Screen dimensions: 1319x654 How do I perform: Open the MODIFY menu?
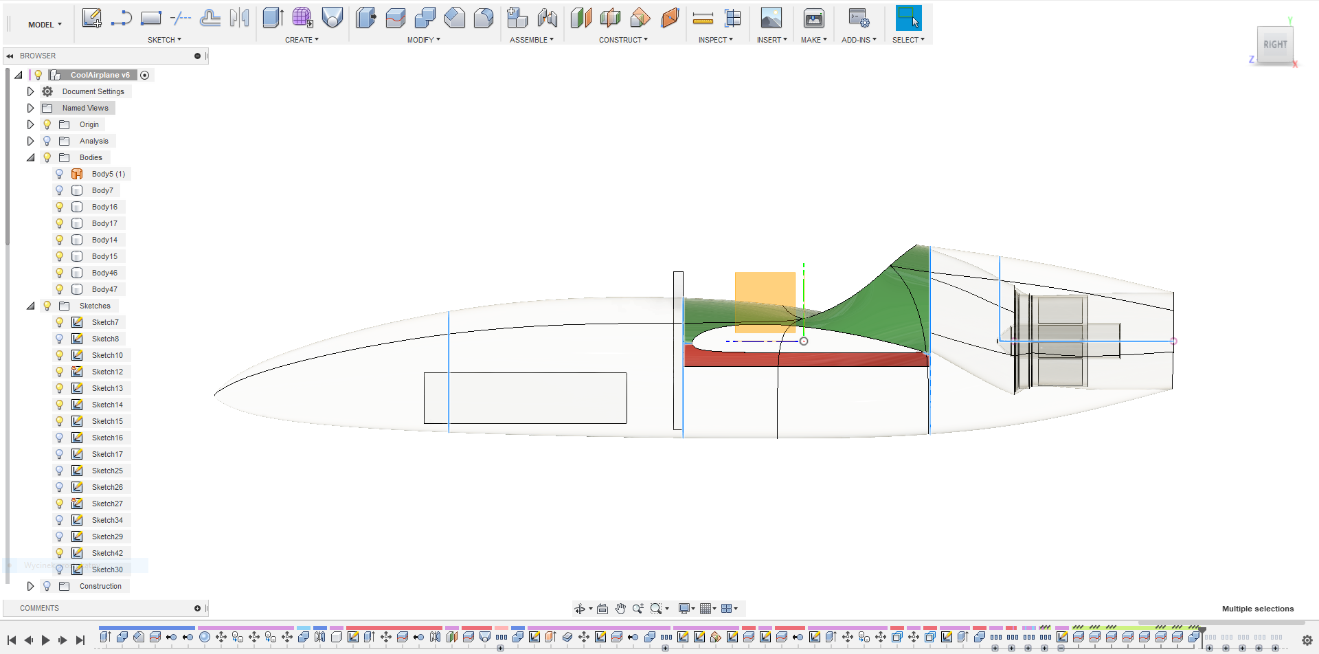(x=423, y=40)
